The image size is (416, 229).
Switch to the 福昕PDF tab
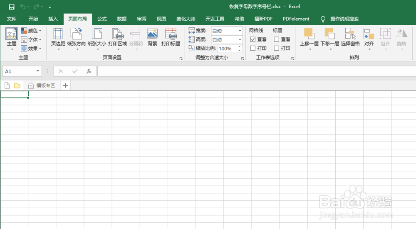pyautogui.click(x=263, y=19)
